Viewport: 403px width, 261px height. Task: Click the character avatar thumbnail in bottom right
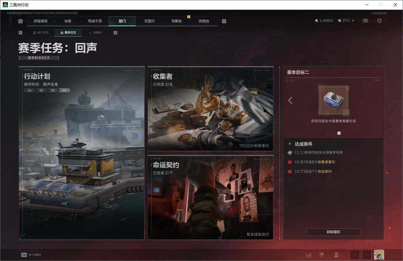click(x=379, y=254)
